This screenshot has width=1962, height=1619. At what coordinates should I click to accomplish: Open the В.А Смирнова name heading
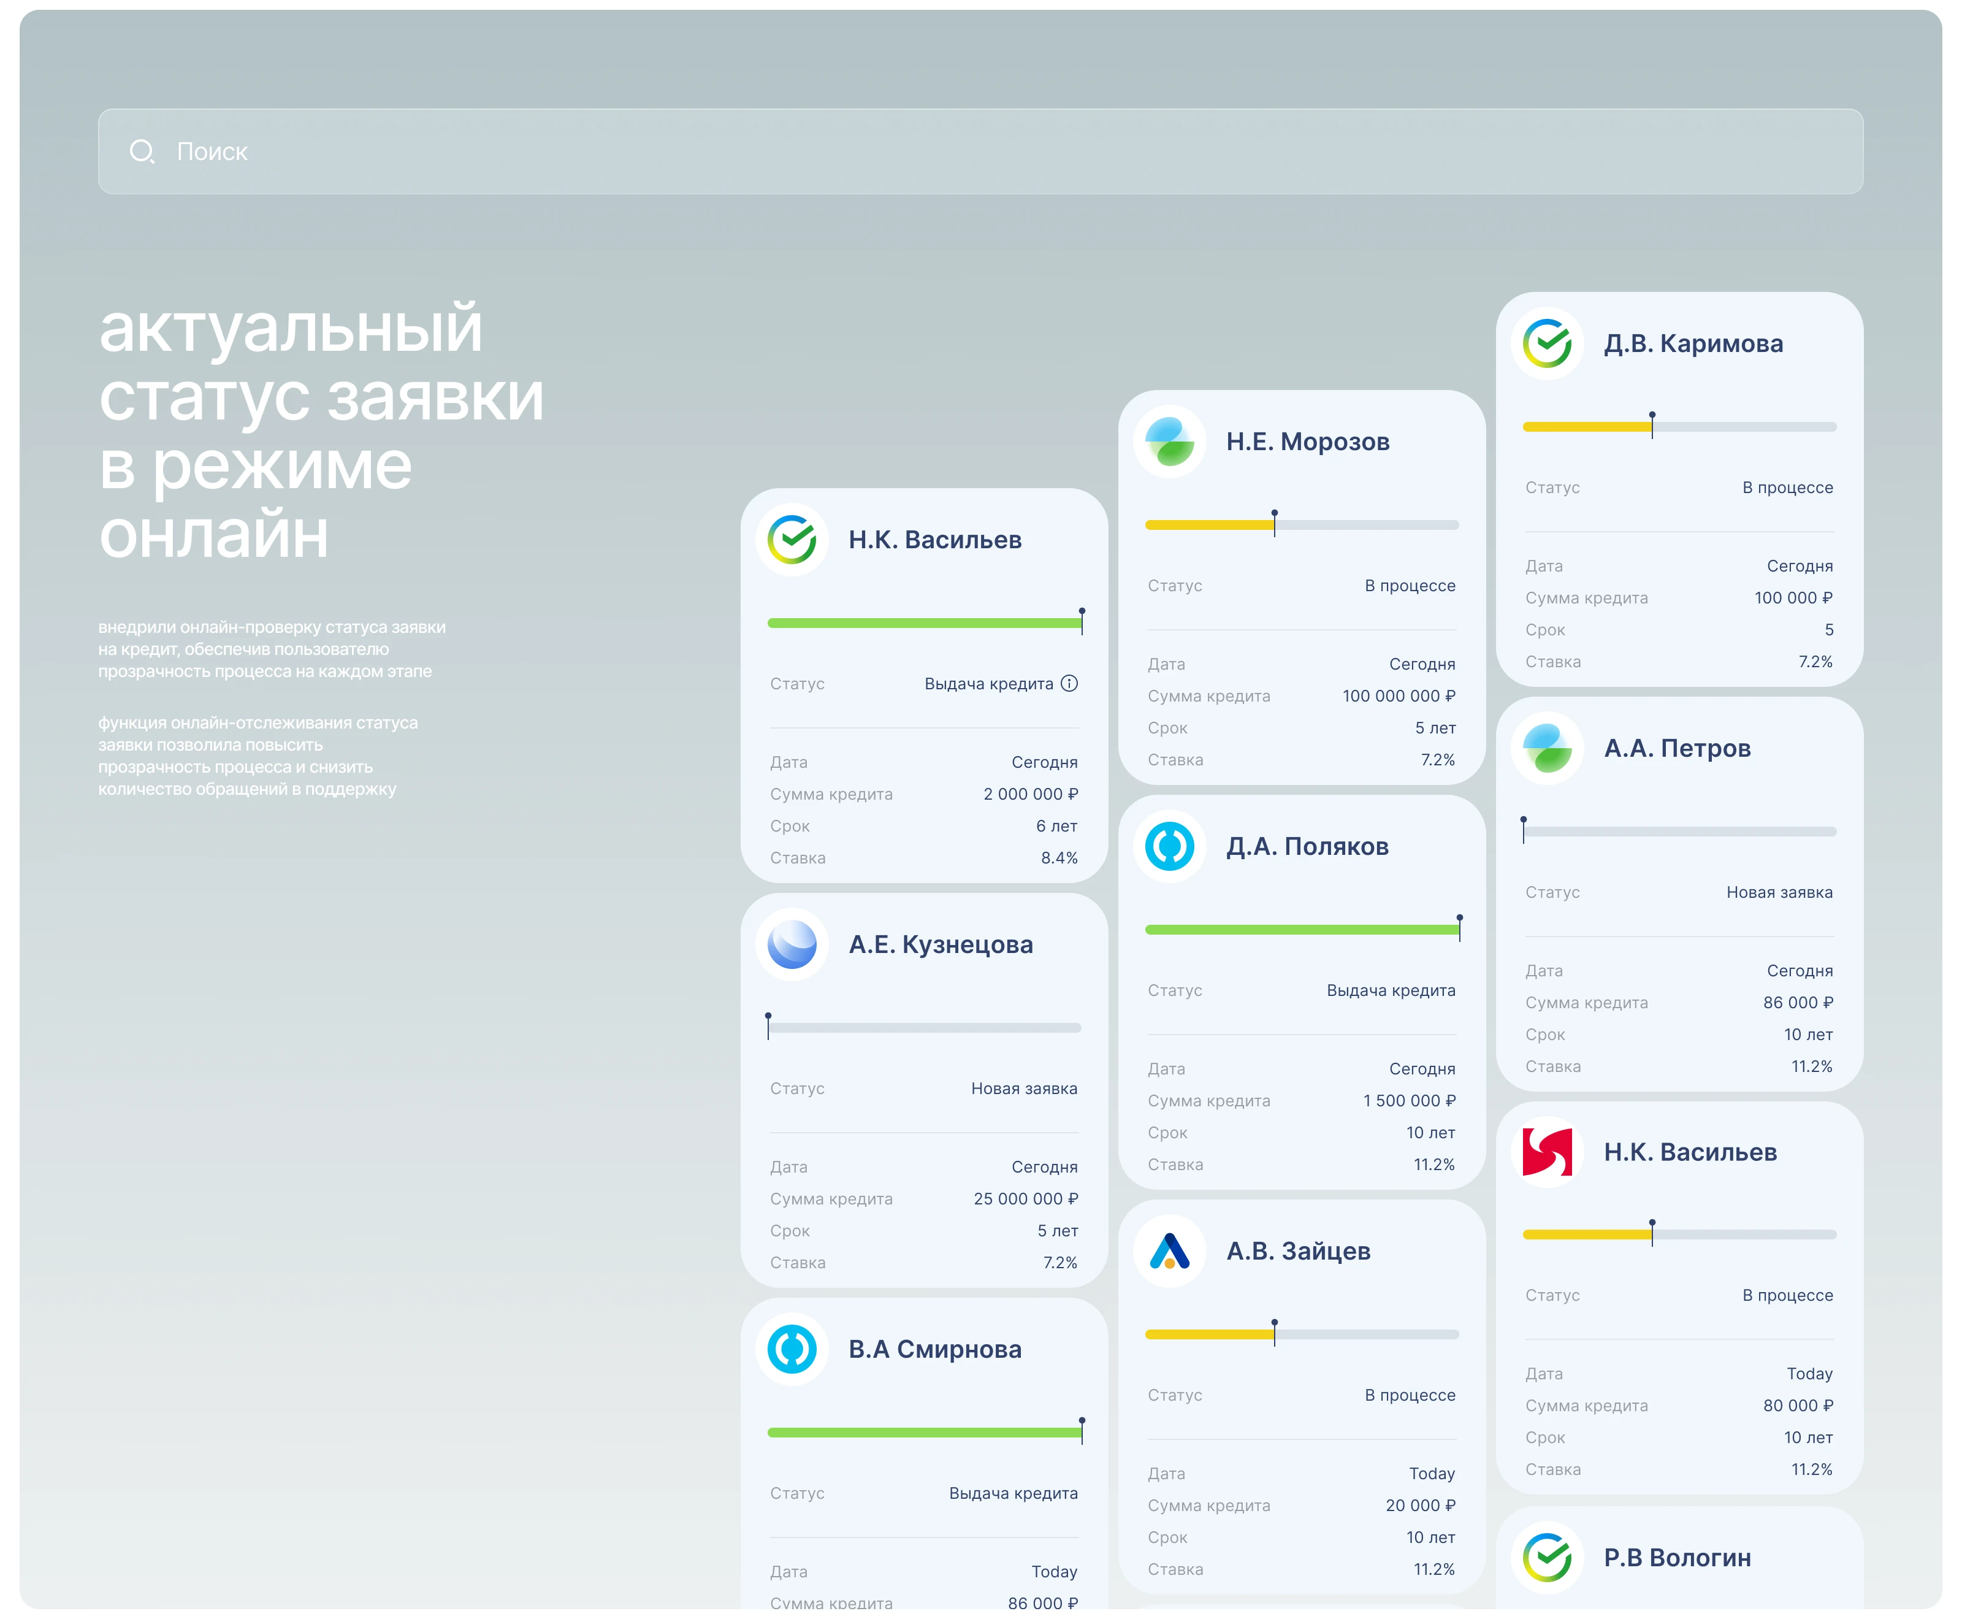click(934, 1350)
